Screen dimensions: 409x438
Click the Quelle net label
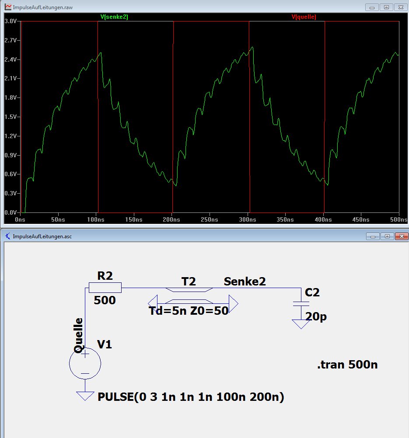[79, 335]
